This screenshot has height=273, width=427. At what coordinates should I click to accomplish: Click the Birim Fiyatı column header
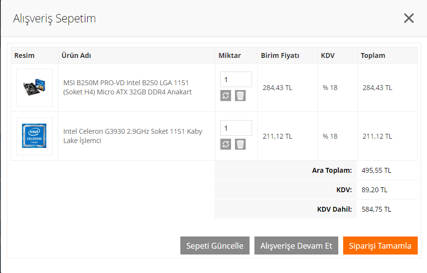[280, 55]
